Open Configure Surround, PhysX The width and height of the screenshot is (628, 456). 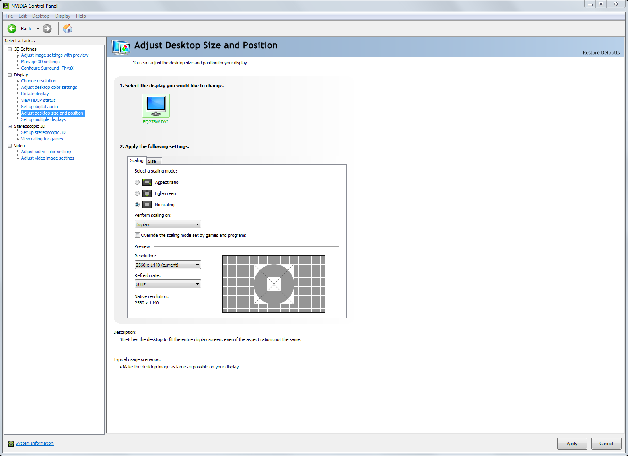[x=47, y=68]
